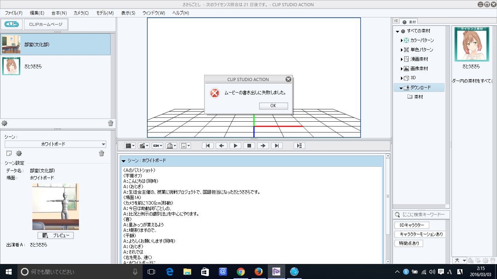Click the film strip icon in the toolbar
This screenshot has width=497, height=279.
click(128, 146)
